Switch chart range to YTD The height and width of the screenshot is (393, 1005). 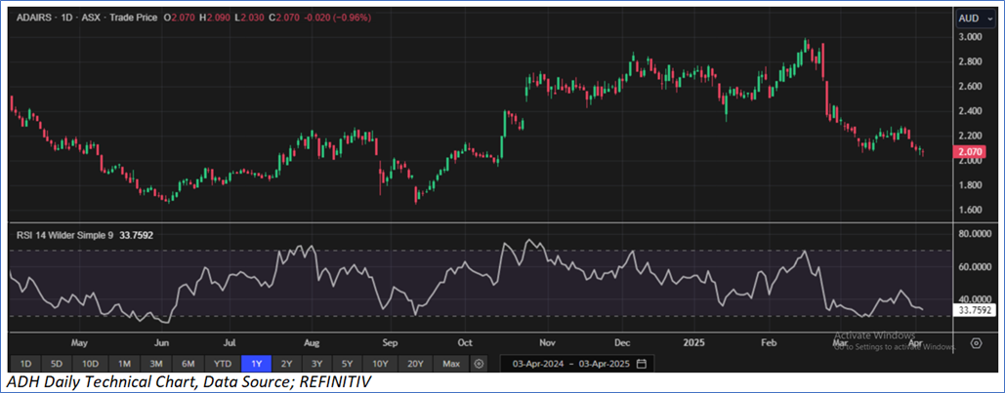tap(223, 364)
